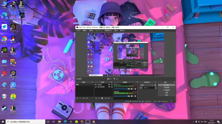Image resolution: width=222 pixels, height=124 pixels.
Task: Pop out the Scenes dock panel
Action: (x=92, y=82)
